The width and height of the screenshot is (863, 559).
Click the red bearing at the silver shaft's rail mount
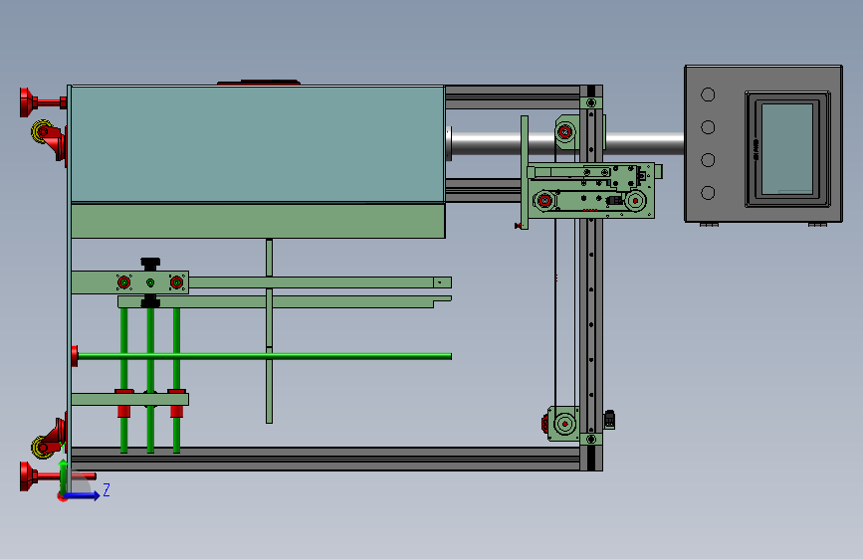tap(564, 132)
